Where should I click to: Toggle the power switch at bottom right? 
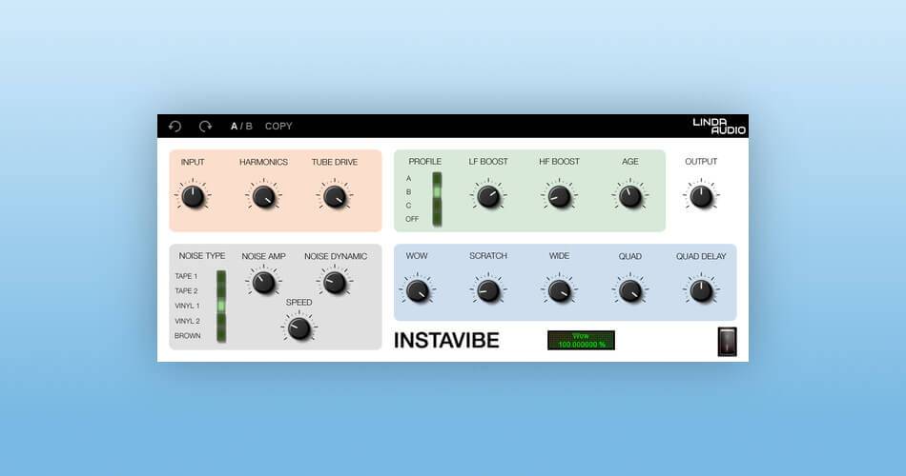click(728, 342)
